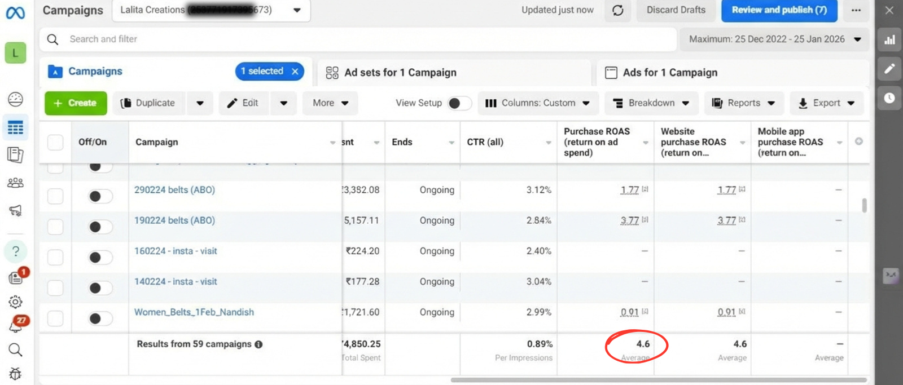Open the Meta logo home icon
The image size is (903, 385).
pos(15,12)
